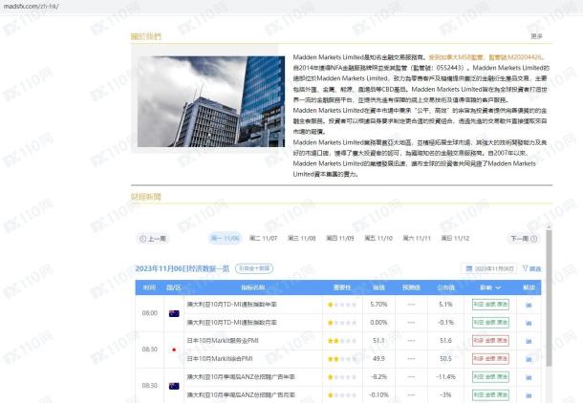Click the green impact tag in the -11.4% row

pos(490,377)
